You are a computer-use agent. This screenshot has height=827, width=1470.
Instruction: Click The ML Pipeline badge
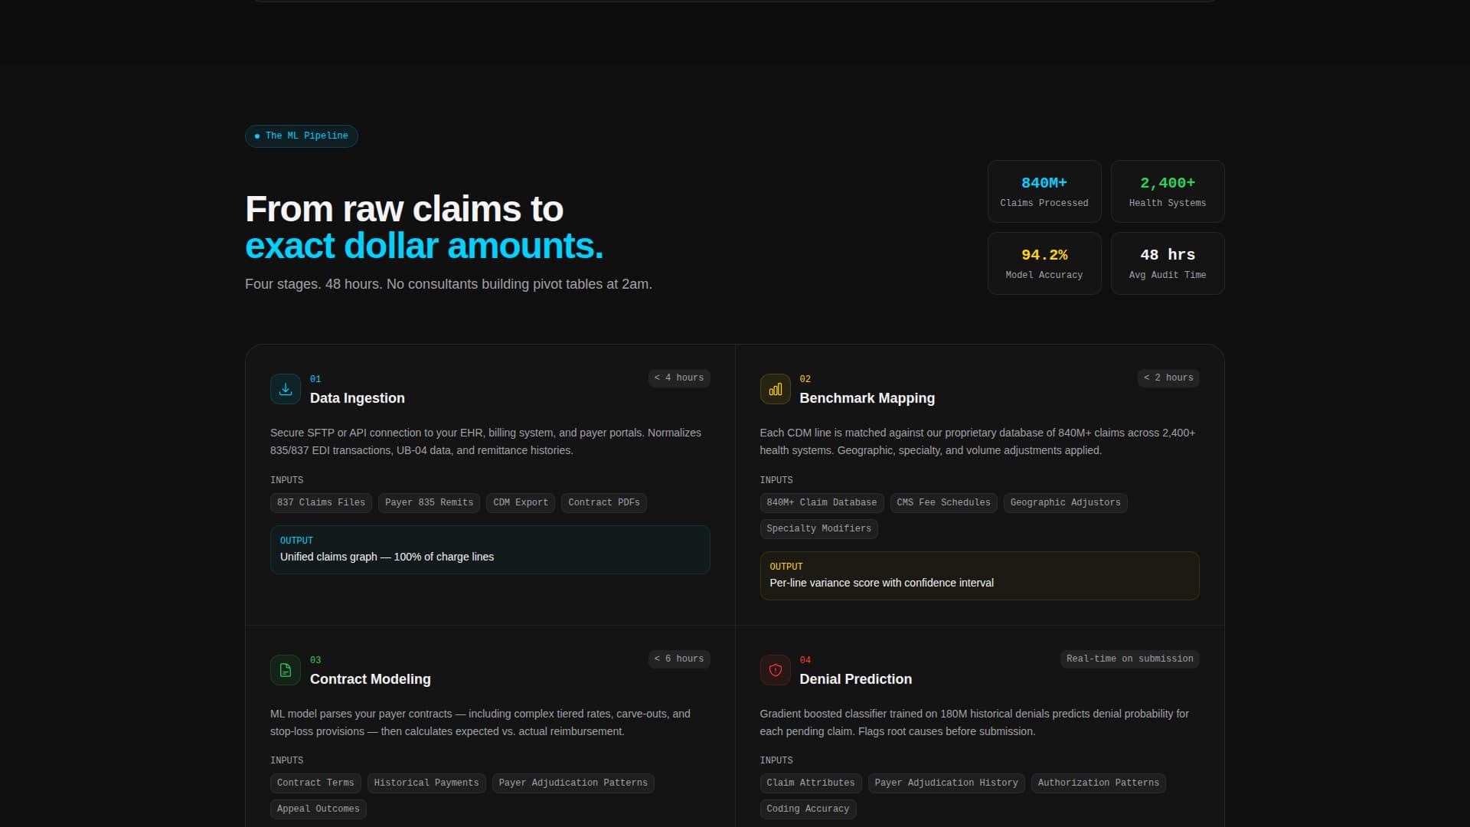302,136
